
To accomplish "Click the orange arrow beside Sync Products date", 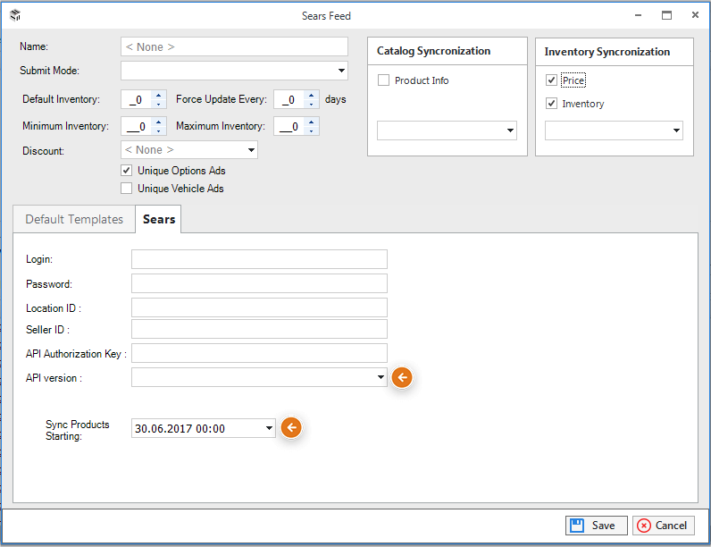I will coord(291,427).
